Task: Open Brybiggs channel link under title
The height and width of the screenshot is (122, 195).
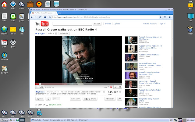Action: tap(40, 34)
